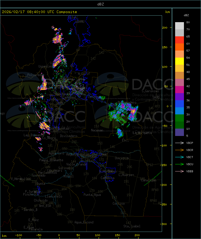
Task: Click the white VBCP arrow in the legend
Action: click(x=179, y=143)
